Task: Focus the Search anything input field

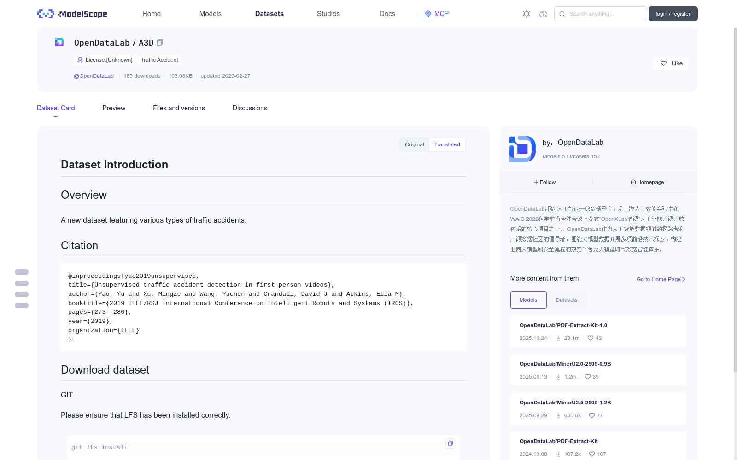Action: tap(600, 14)
